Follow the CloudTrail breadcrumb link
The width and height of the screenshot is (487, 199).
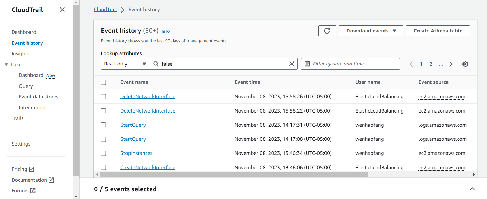(105, 9)
